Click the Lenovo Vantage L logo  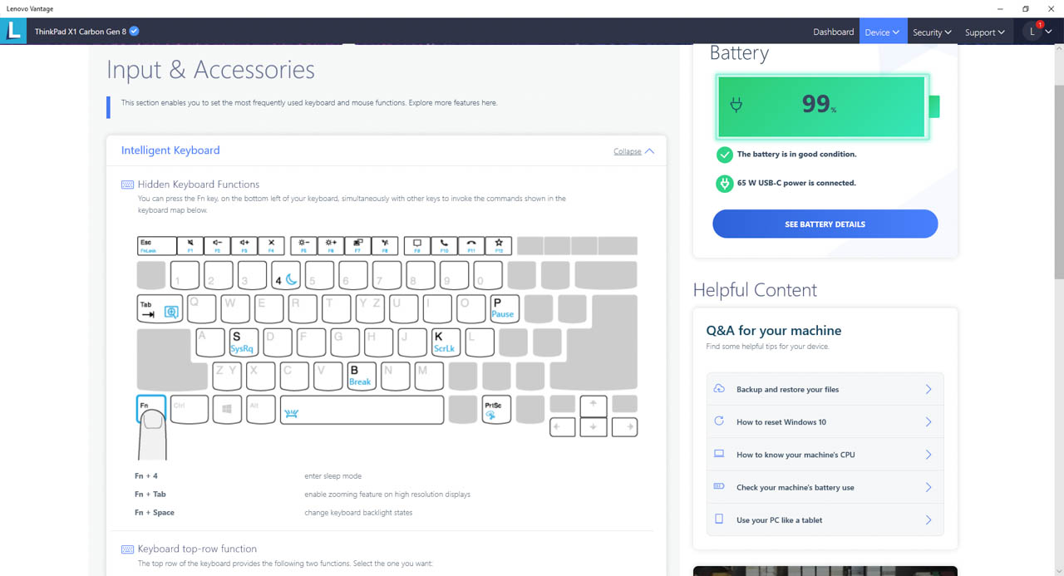pyautogui.click(x=13, y=32)
